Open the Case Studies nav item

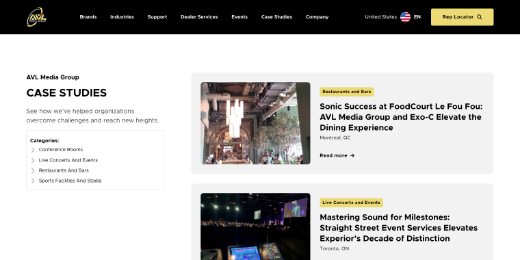pyautogui.click(x=276, y=17)
